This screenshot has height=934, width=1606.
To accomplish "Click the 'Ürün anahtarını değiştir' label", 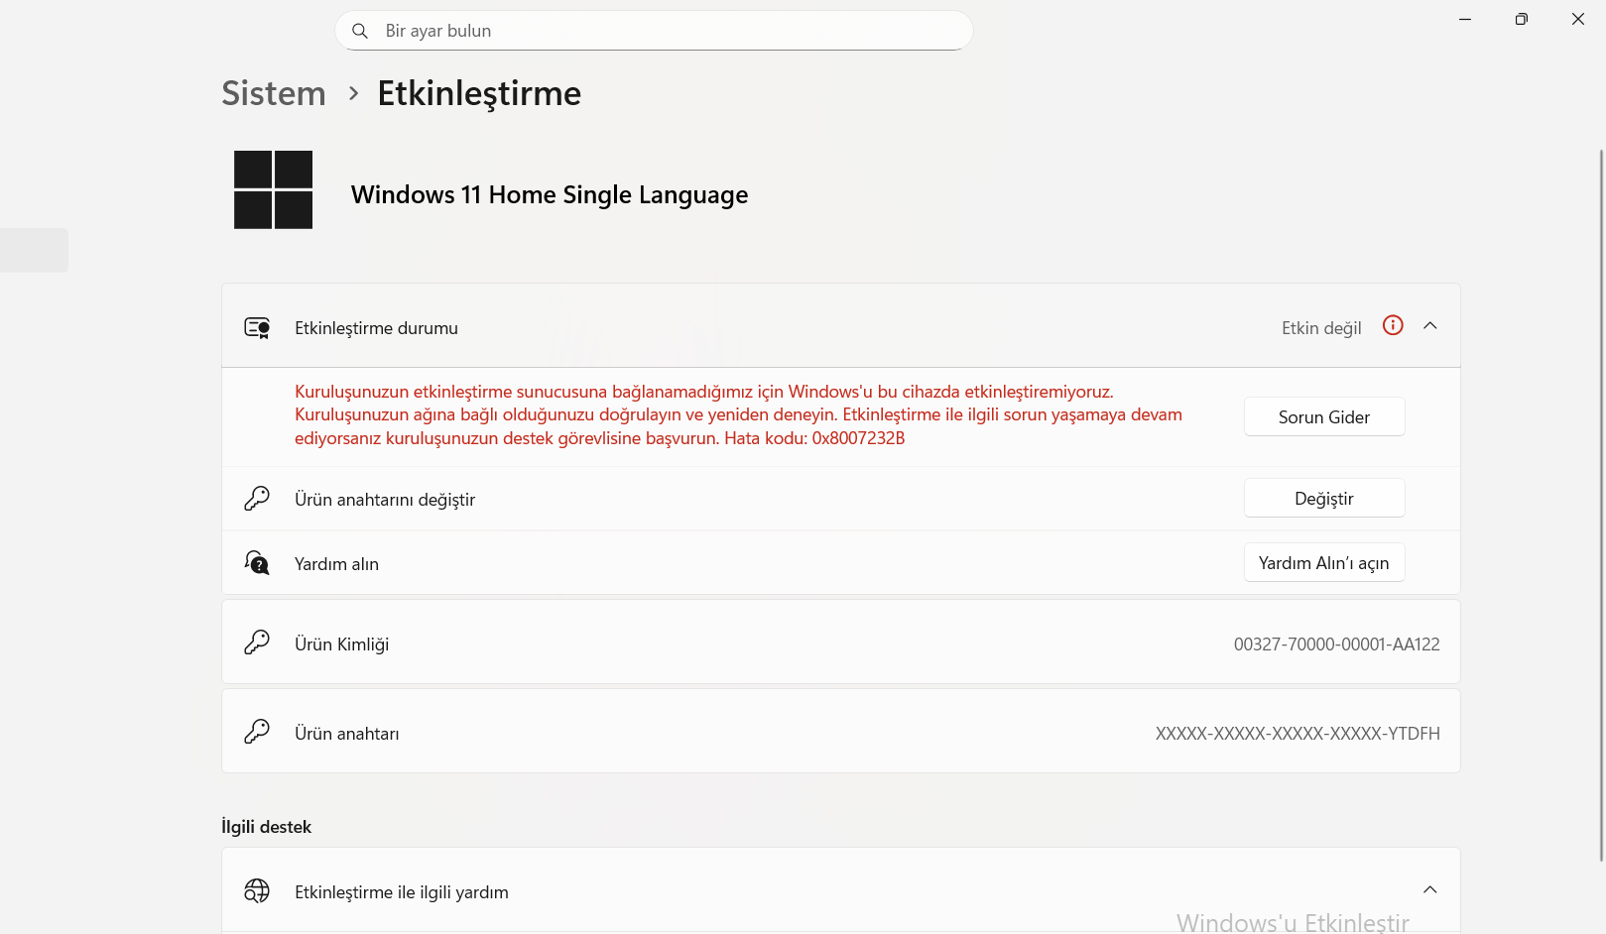I will point(385,500).
